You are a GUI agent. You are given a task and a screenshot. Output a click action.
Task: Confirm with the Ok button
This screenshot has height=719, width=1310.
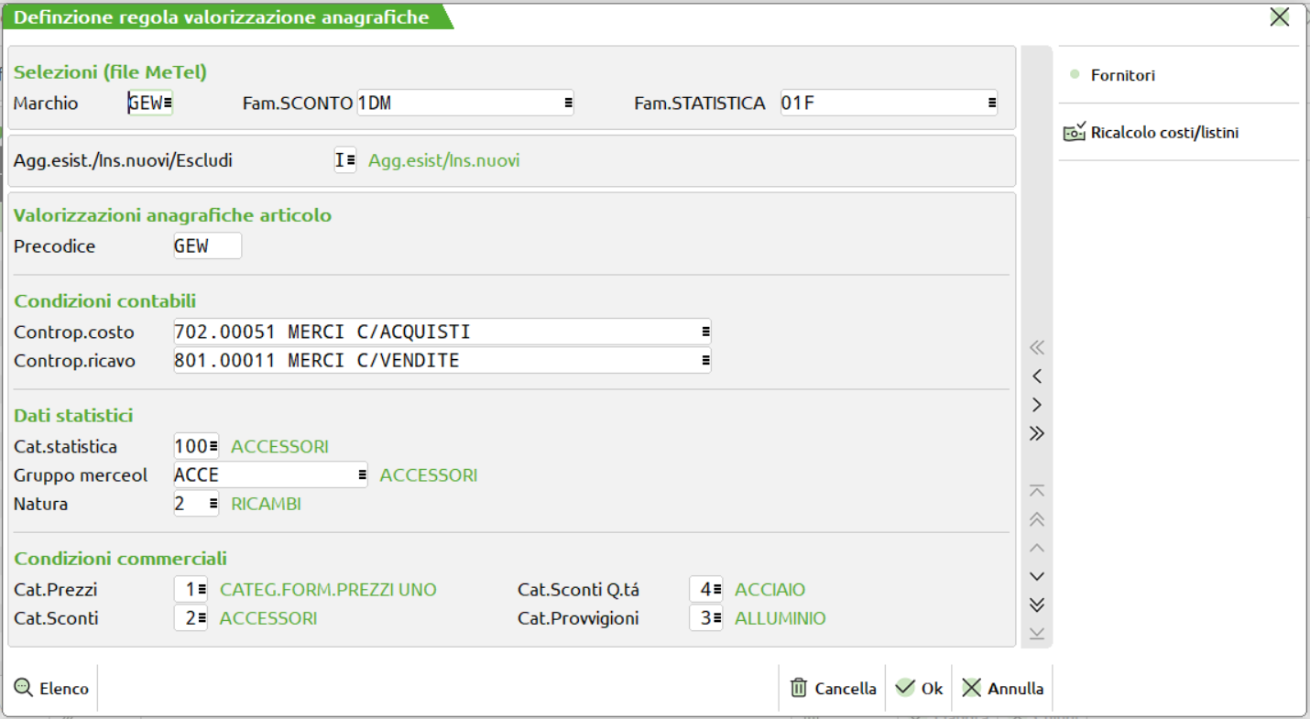[x=920, y=688]
